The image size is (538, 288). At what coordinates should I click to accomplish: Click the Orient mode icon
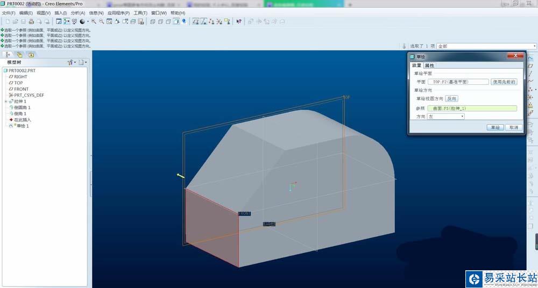[x=74, y=21]
